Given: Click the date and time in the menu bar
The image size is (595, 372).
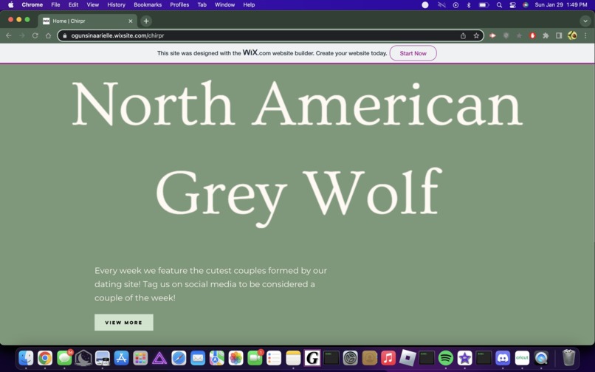Looking at the screenshot, I should 561,5.
